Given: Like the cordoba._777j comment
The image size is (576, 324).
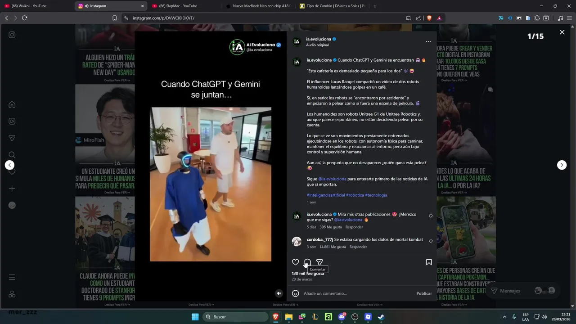Looking at the screenshot, I should tap(431, 241).
